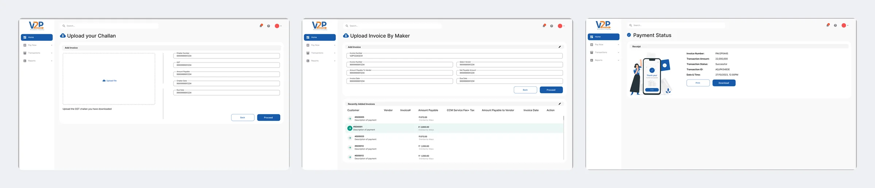The width and height of the screenshot is (875, 188).
Task: Expand Pay Now chevron in Upload your Challan sidebar
Action: [52, 45]
